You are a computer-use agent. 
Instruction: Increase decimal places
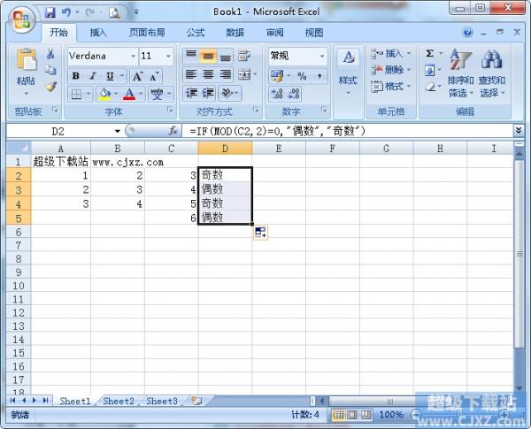[x=277, y=94]
